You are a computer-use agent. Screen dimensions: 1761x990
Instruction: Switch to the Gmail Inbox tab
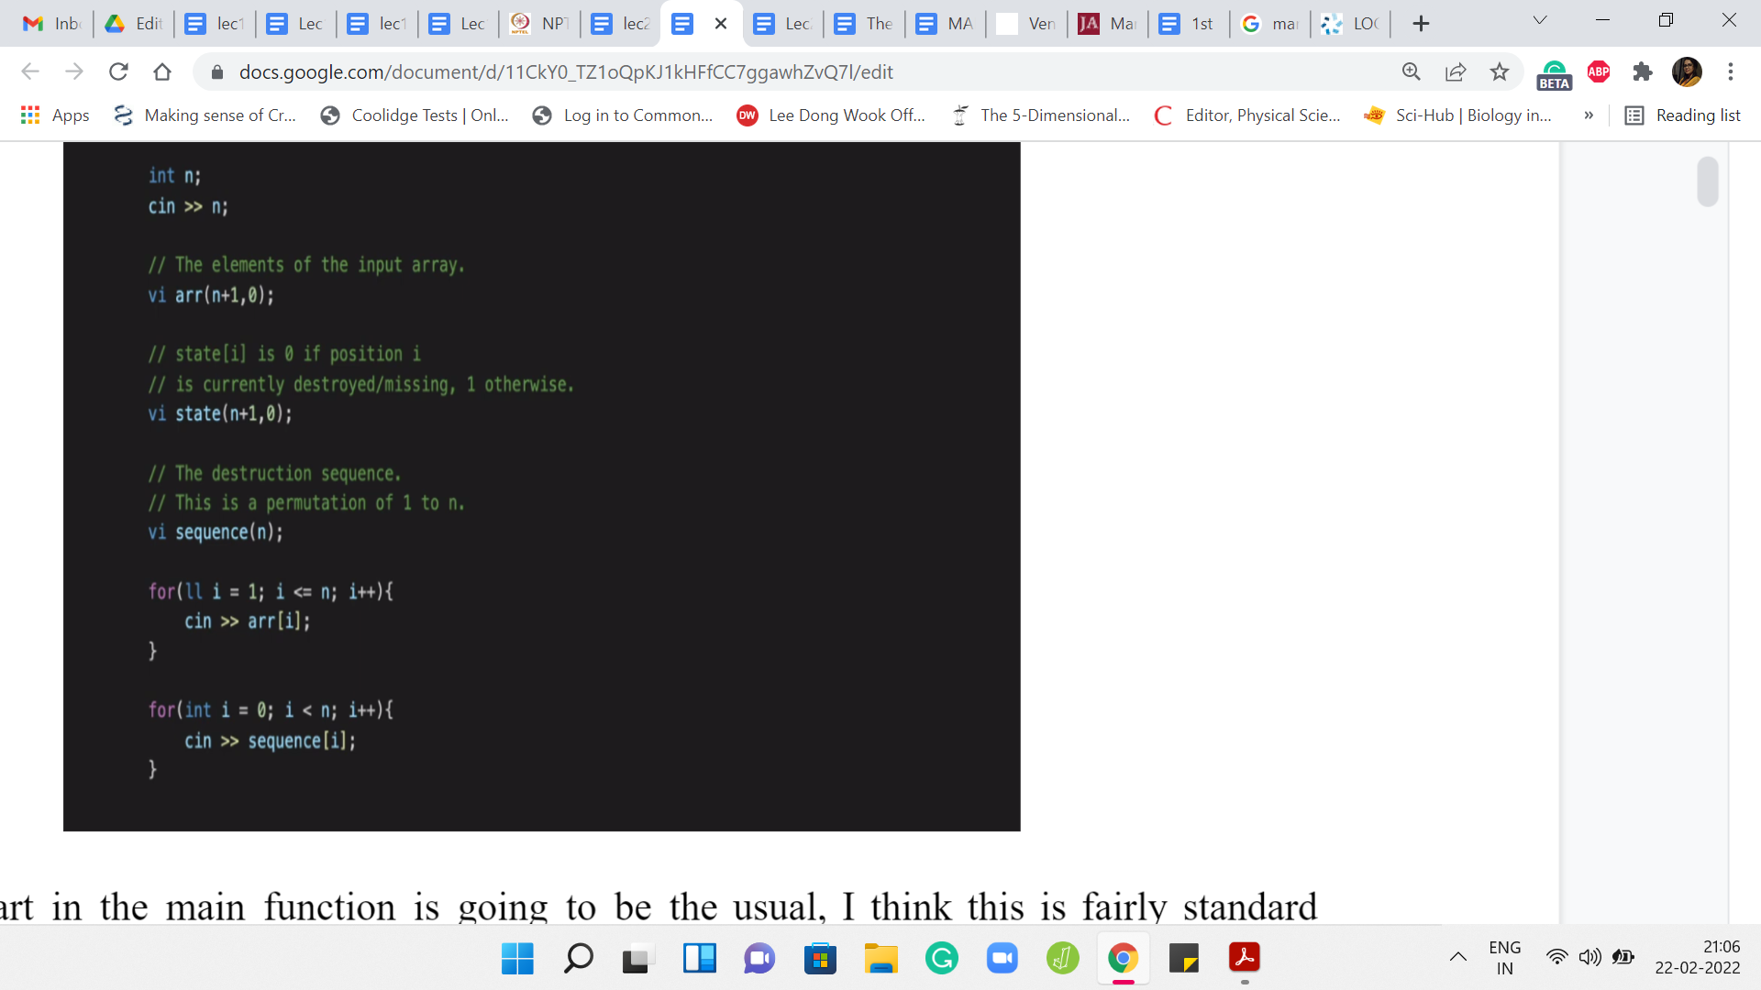(x=51, y=24)
